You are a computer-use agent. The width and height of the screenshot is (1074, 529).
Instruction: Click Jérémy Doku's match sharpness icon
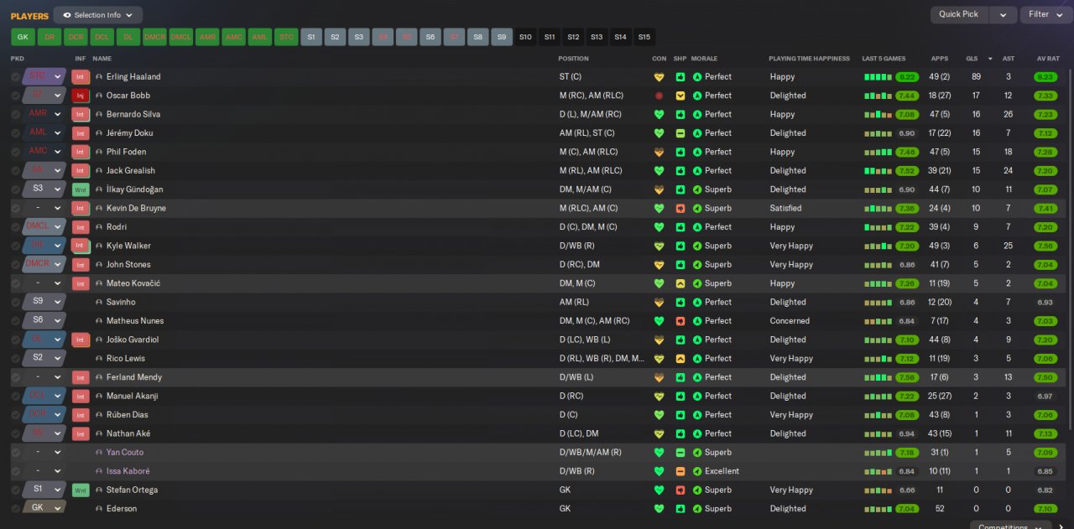pyautogui.click(x=680, y=133)
